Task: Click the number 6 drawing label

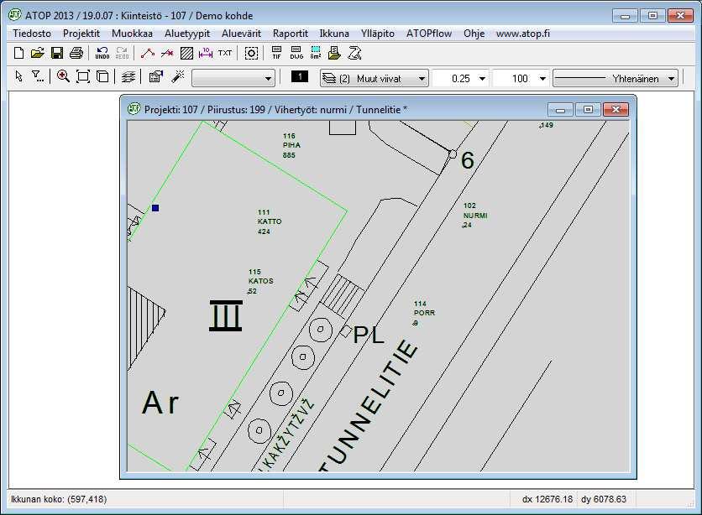Action: [468, 160]
